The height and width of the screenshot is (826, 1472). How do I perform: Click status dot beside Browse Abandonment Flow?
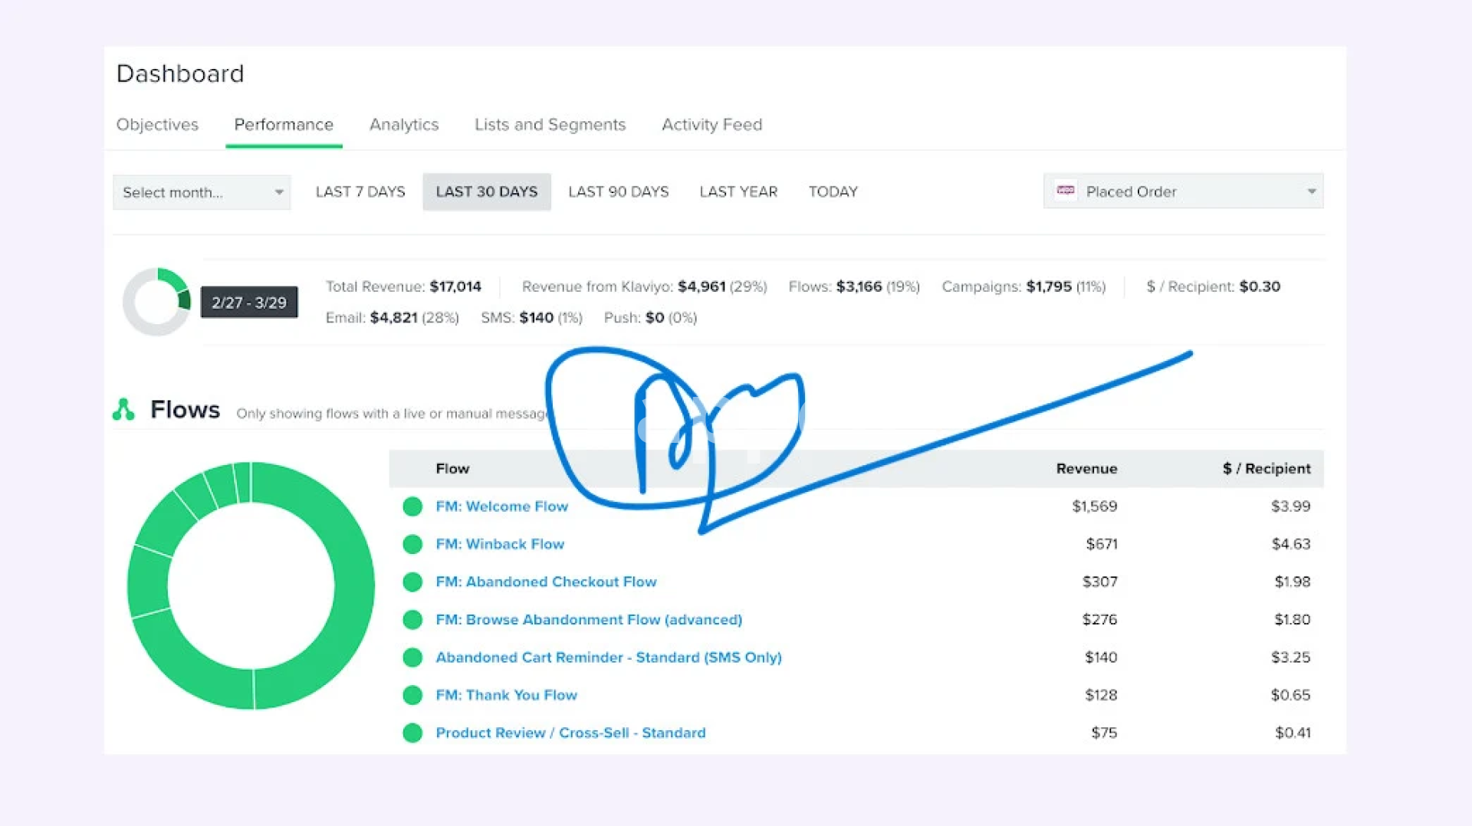click(x=412, y=619)
